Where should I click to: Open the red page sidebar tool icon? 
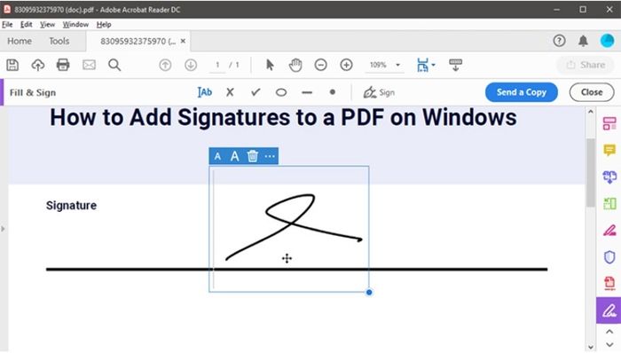click(609, 283)
